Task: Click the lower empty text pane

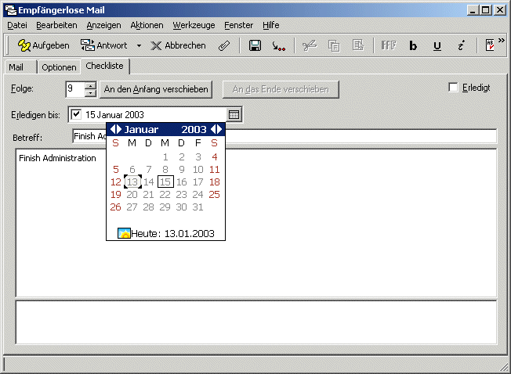Action: click(256, 322)
